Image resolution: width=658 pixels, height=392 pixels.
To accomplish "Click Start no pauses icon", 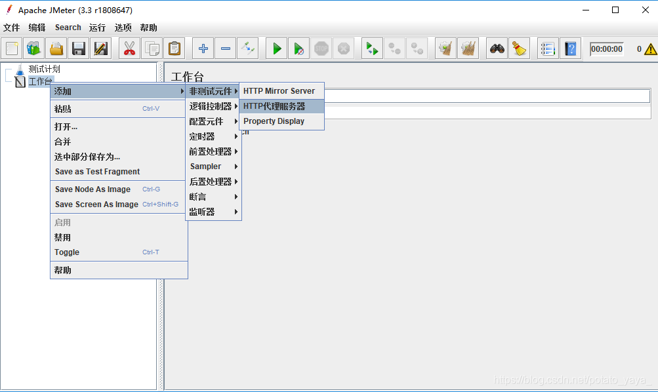I will click(x=298, y=49).
